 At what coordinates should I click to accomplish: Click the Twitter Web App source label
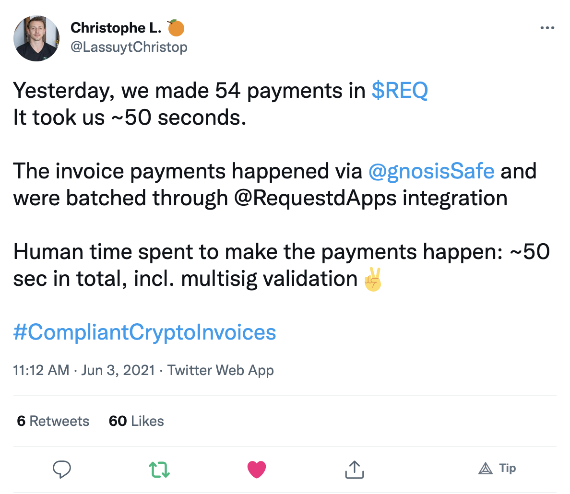tap(221, 370)
